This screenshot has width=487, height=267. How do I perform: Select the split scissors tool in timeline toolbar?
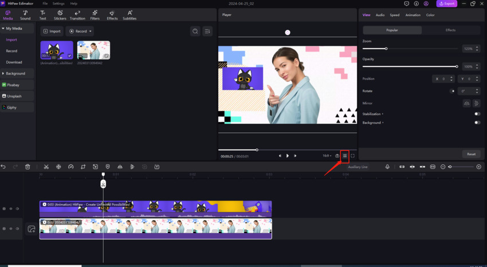(46, 167)
